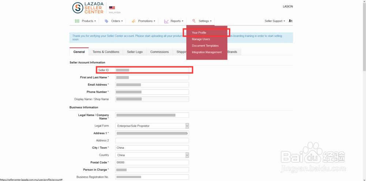This screenshot has height=181, width=366.
Task: Click the Person in Charge field
Action: (152, 170)
